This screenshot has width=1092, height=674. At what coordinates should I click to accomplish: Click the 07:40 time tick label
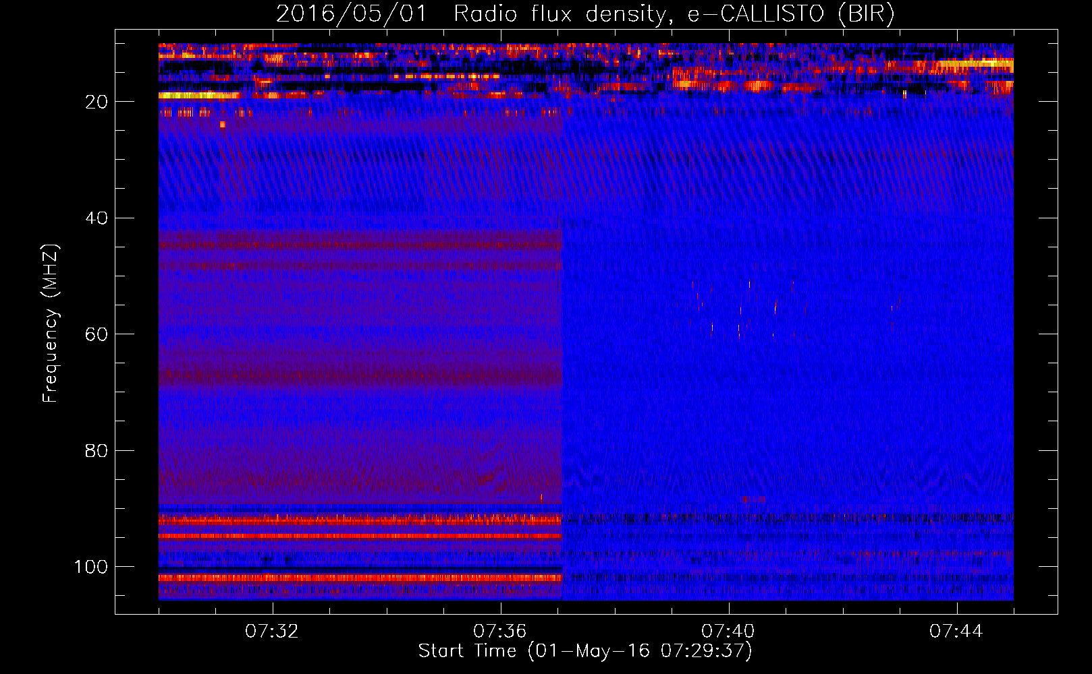click(x=728, y=632)
